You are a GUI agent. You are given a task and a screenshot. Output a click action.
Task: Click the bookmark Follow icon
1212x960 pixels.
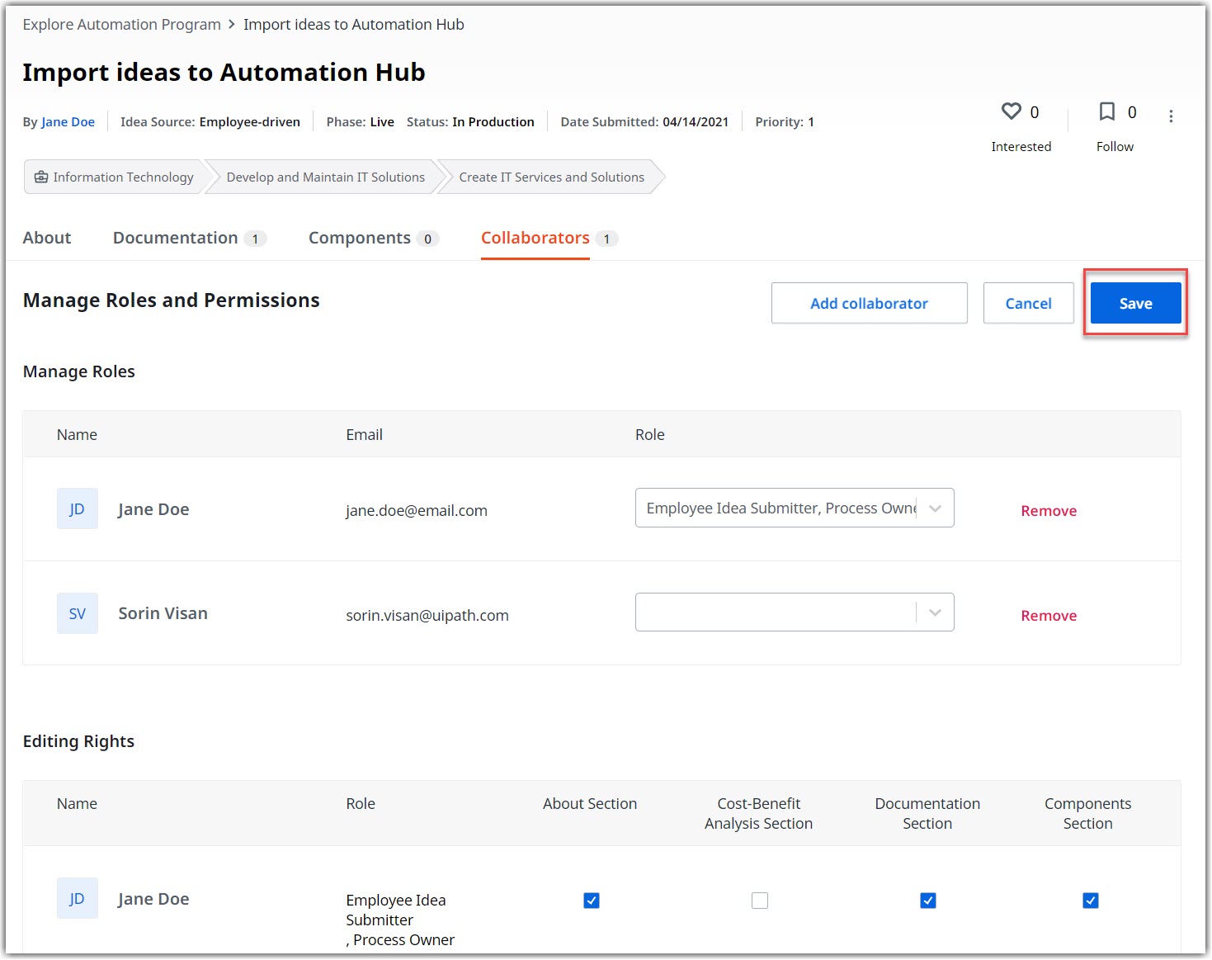pos(1107,111)
